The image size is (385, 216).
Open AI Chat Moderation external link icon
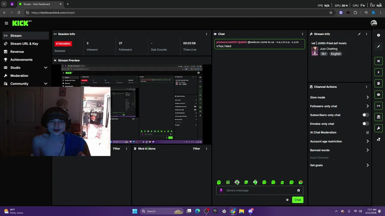click(368, 132)
